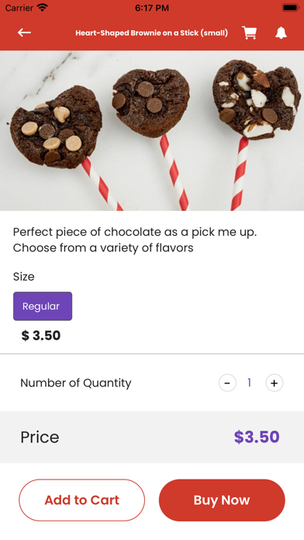Open the shopping cart icon
The height and width of the screenshot is (540, 304).
tap(249, 33)
